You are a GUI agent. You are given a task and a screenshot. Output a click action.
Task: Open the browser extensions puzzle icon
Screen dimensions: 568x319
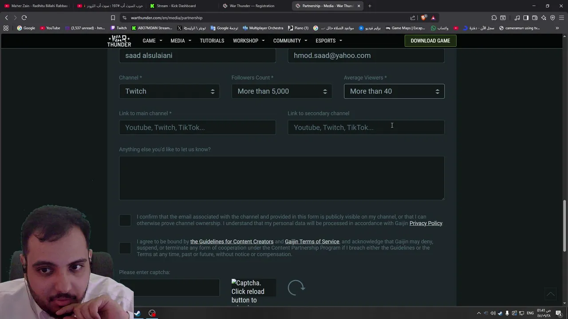pyautogui.click(x=494, y=18)
